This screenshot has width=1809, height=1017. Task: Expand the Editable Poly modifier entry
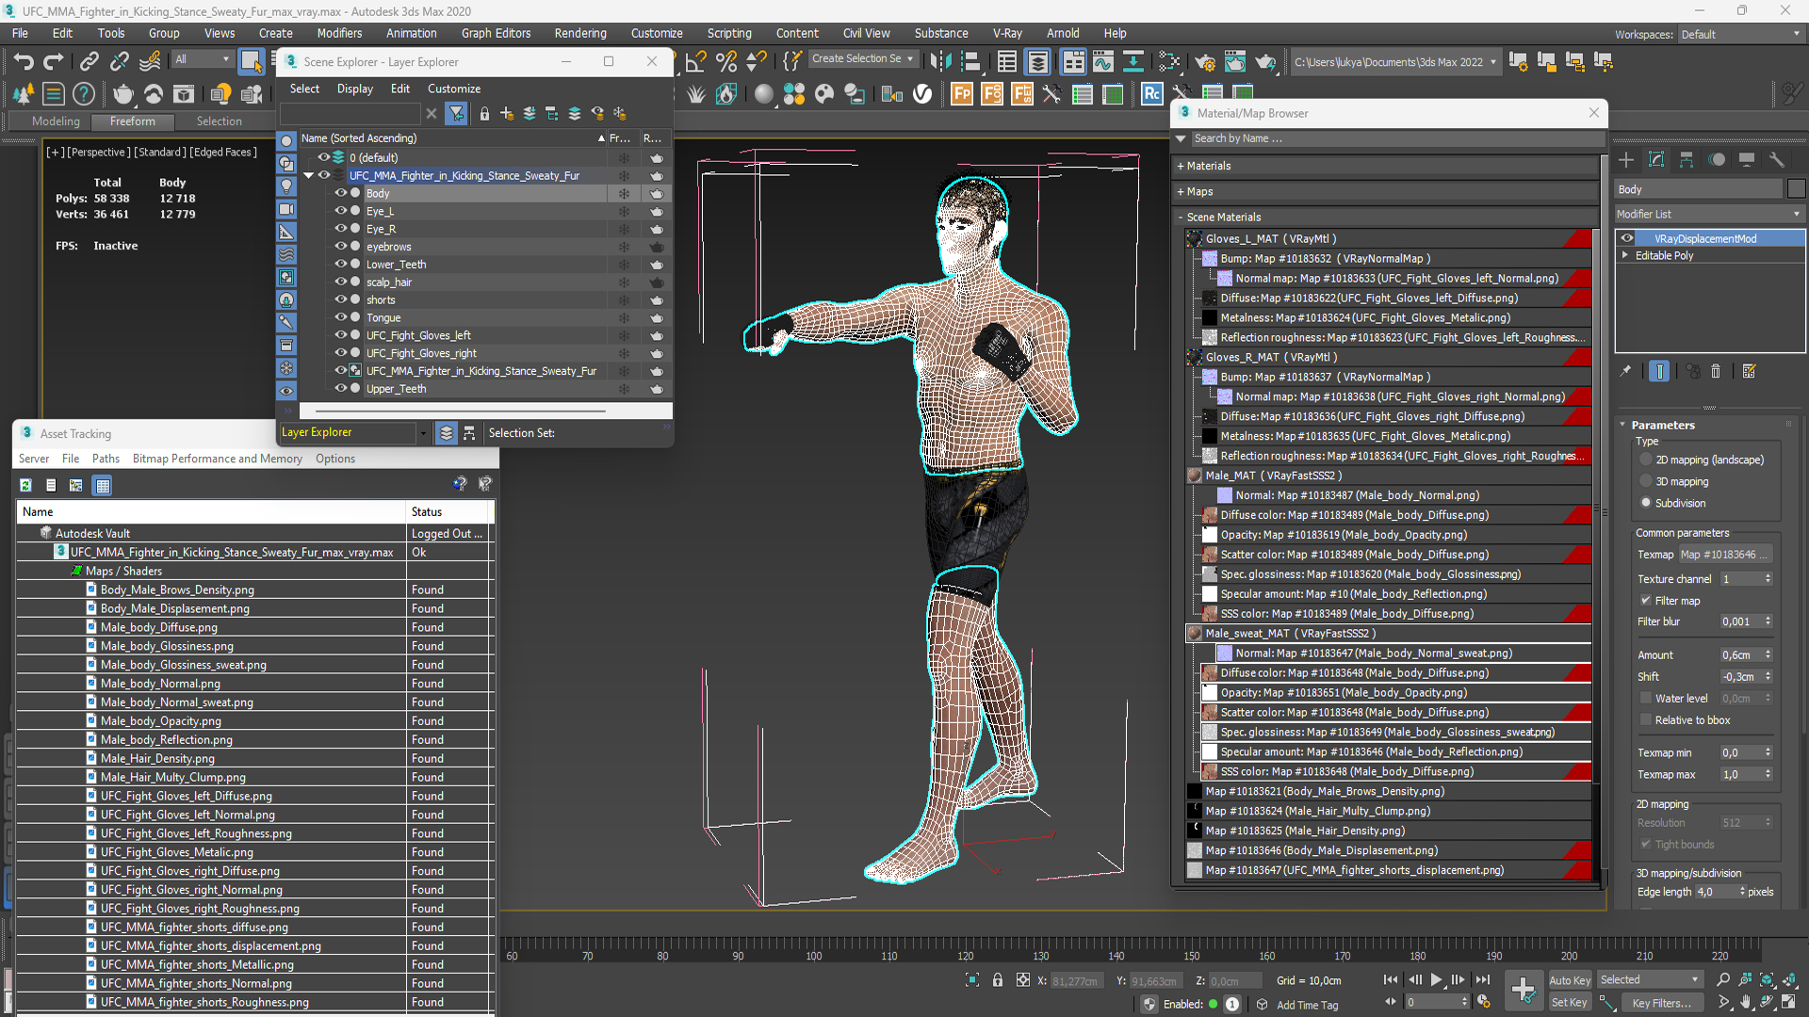[x=1625, y=255]
